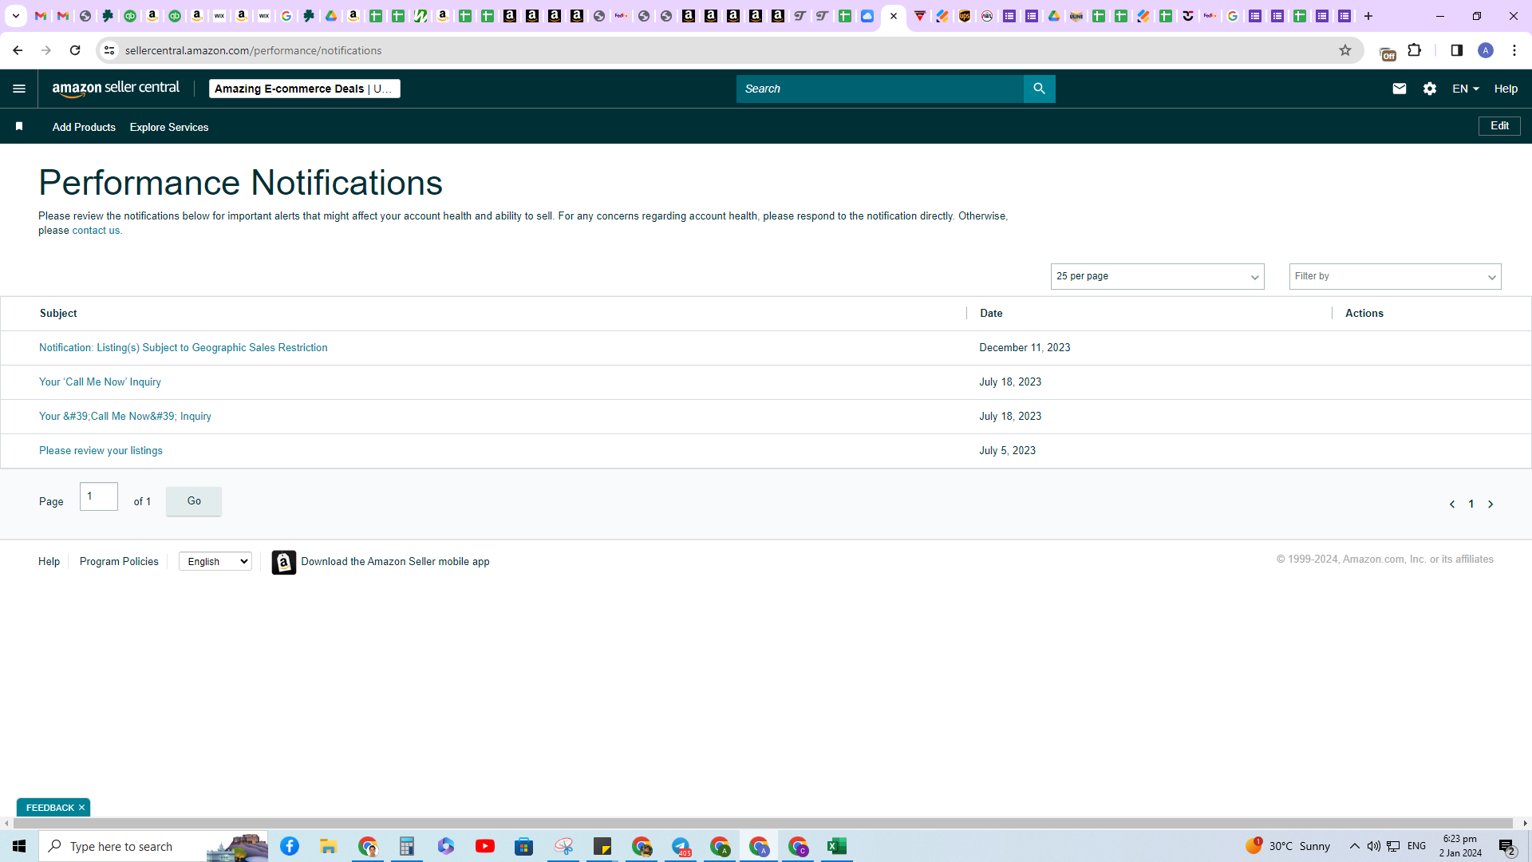Expand the 25 per page dropdown
1532x862 pixels.
(1157, 276)
